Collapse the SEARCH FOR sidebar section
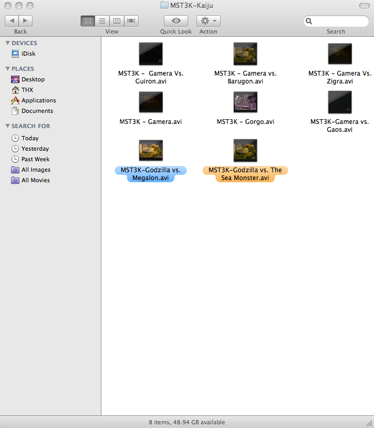The width and height of the screenshot is (374, 428). coord(8,126)
